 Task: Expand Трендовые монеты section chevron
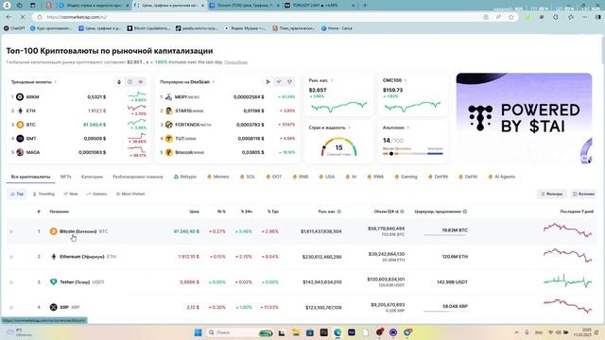[56, 82]
